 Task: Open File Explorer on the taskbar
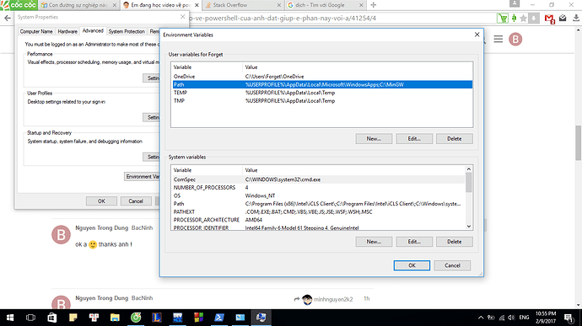[115, 318]
